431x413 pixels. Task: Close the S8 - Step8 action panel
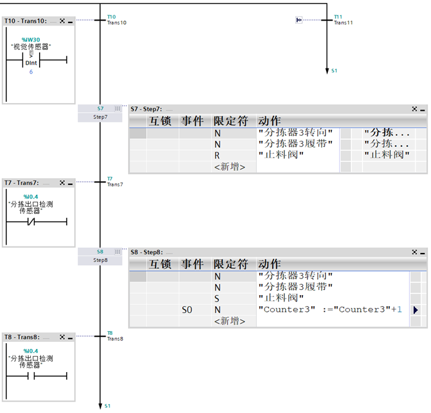tap(414, 252)
